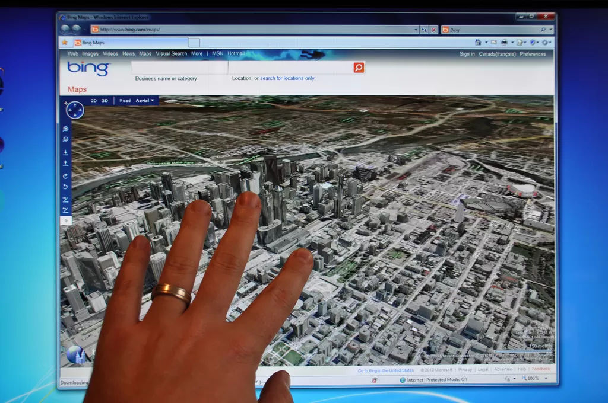This screenshot has width=608, height=403.
Task: Rotate the map clockwise with the arrow icon
Action: tap(65, 176)
